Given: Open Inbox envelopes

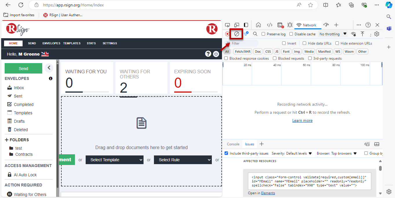Looking at the screenshot, I should tap(19, 88).
